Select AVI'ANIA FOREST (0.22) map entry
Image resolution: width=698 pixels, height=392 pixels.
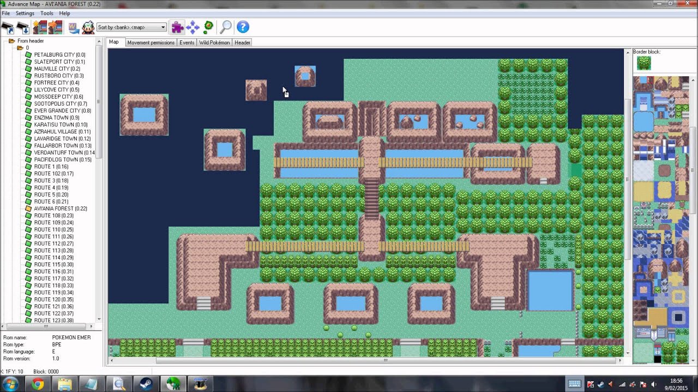click(61, 209)
